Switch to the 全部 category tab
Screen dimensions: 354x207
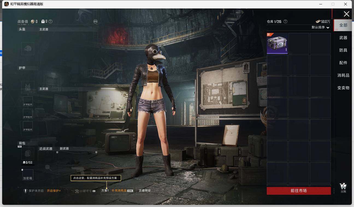[x=343, y=25]
